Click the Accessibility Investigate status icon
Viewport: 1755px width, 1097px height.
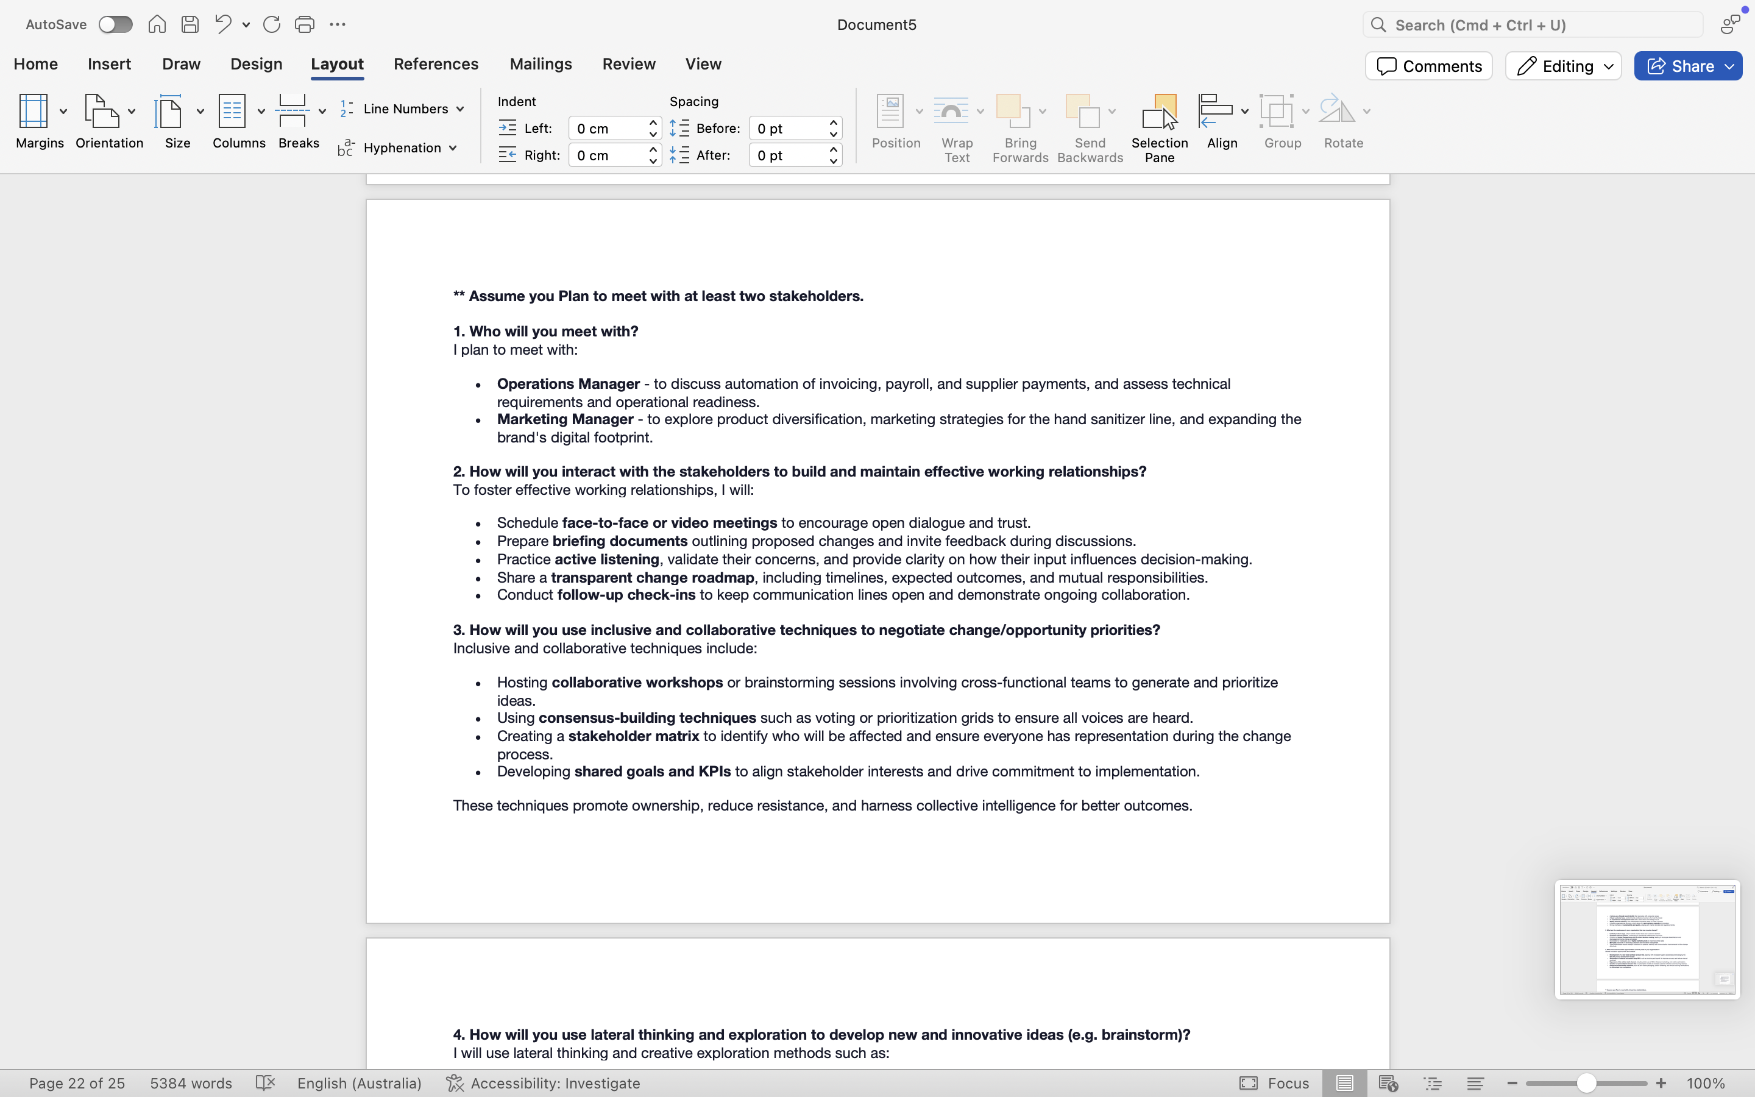tap(455, 1083)
